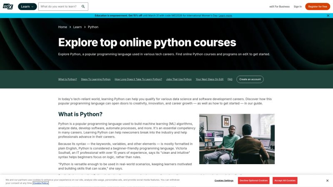Click the Register for free button
Viewport: 333px width, 187px height.
318,7
